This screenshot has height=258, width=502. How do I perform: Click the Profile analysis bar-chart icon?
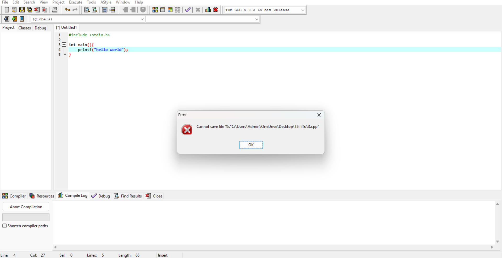point(208,10)
